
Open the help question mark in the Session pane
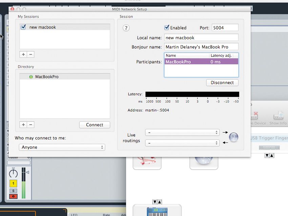pos(126,28)
